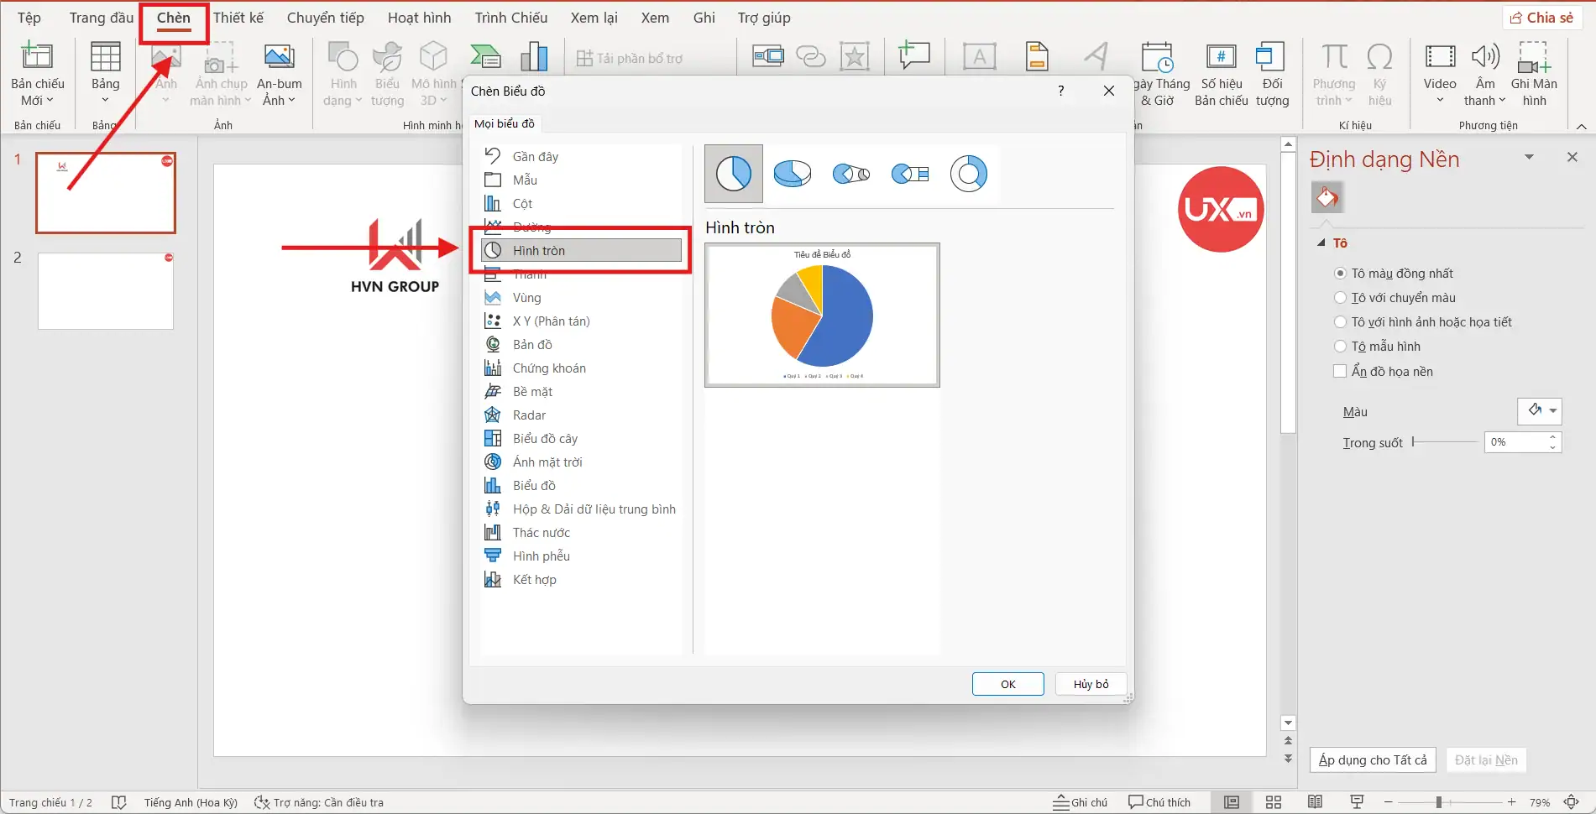Select the 3-D pie chart subtype icon

click(x=792, y=174)
